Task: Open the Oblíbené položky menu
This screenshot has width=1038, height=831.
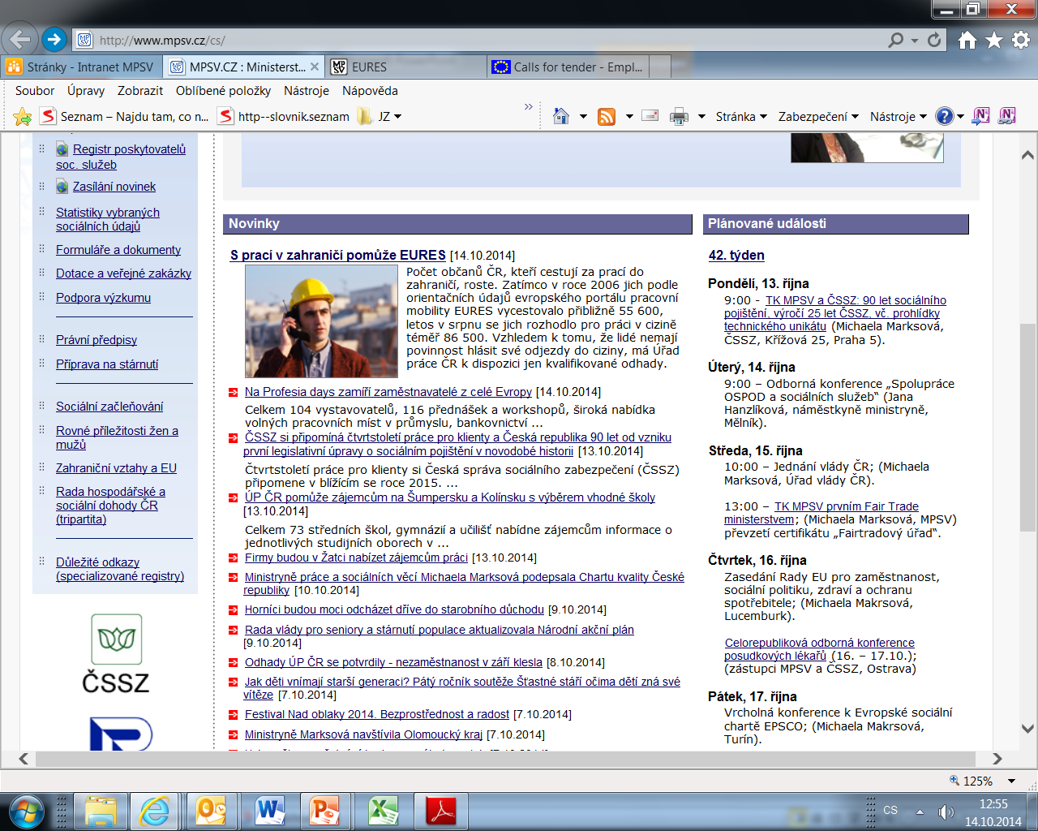Action: tap(224, 91)
